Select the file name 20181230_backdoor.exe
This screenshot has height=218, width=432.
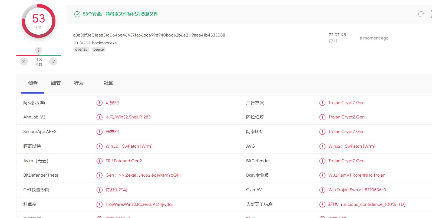point(95,43)
